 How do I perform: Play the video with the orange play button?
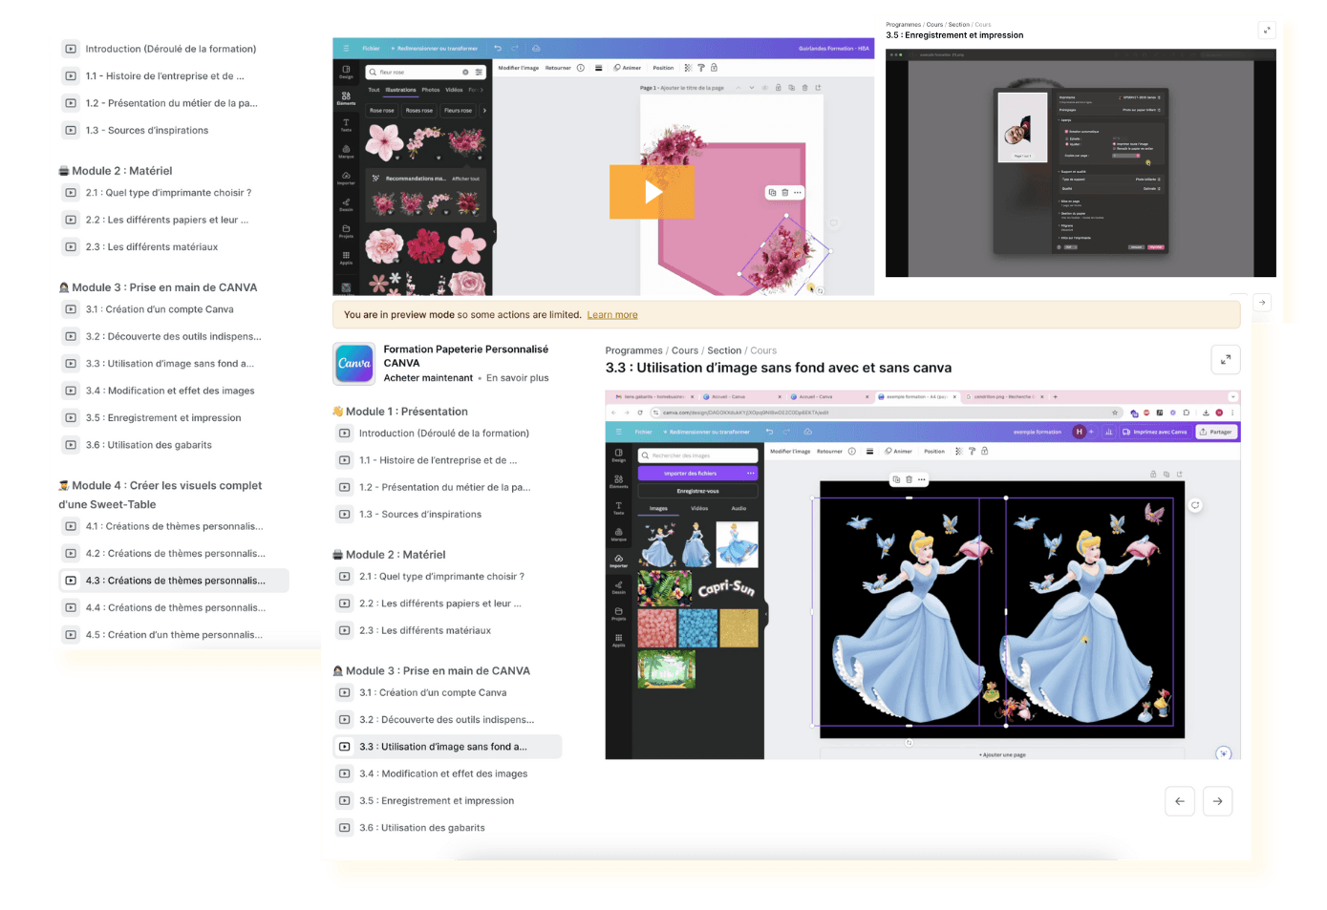653,192
